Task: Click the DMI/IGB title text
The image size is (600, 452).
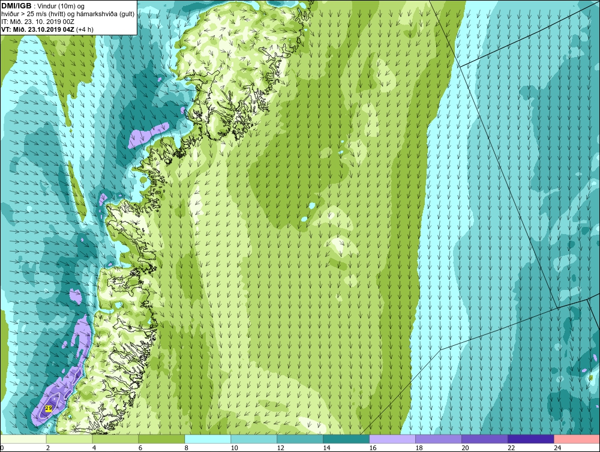Action: tap(16, 6)
